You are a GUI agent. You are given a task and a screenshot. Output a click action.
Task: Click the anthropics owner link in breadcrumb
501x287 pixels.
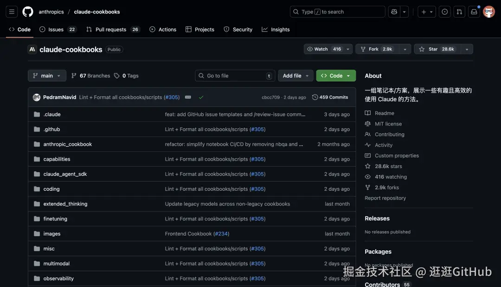(x=51, y=12)
